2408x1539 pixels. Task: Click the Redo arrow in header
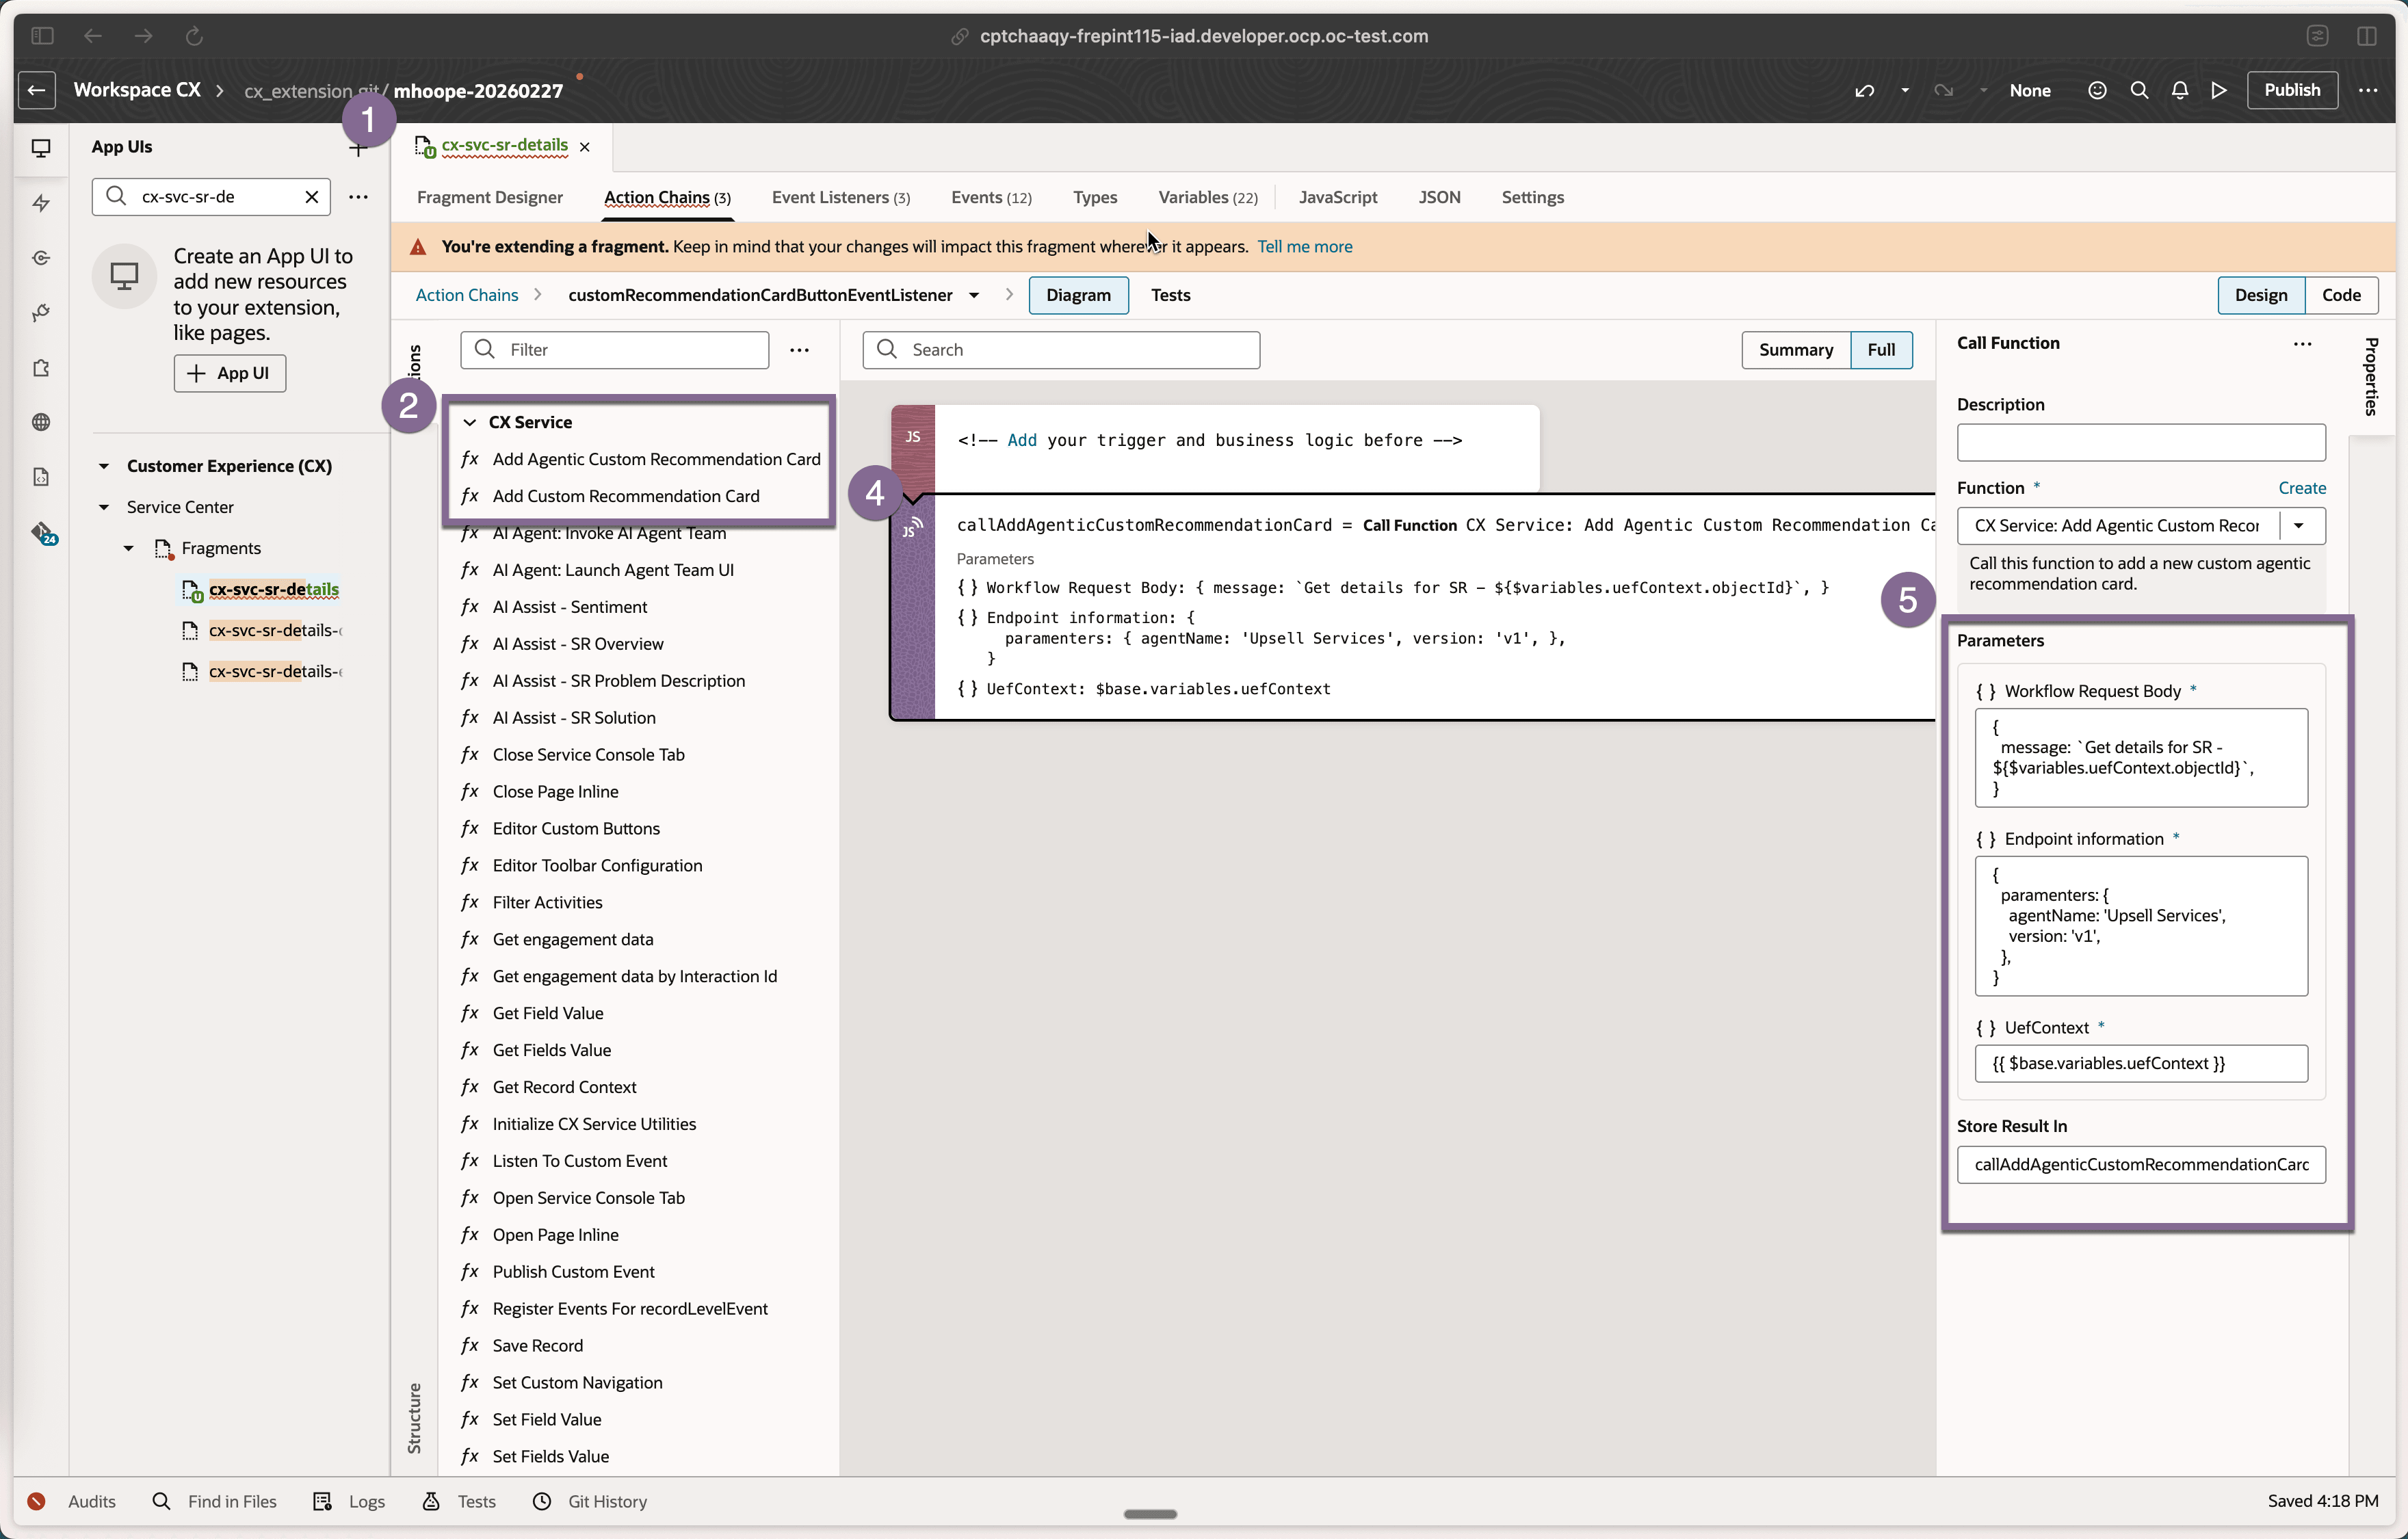[1943, 90]
